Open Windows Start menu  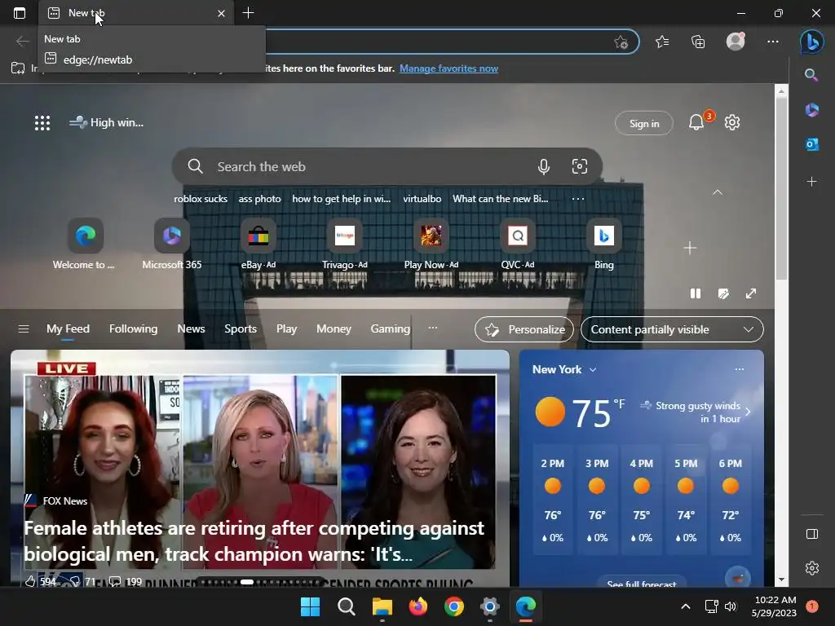[311, 606]
